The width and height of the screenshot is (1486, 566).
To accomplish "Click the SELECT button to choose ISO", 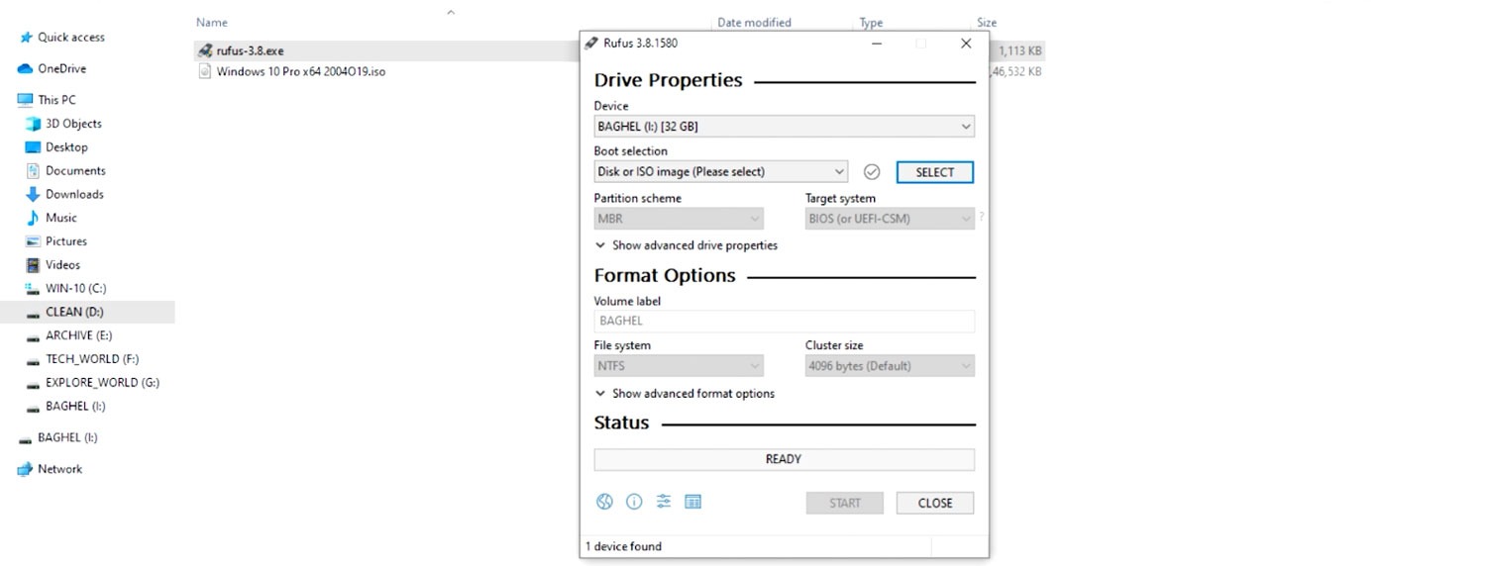I will click(935, 172).
